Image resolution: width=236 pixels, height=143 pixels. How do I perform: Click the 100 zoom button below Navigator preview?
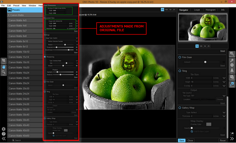click(201, 46)
